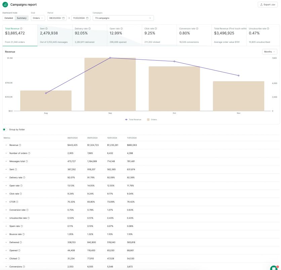Image resolution: width=281 pixels, height=270 pixels.
Task: Click info icon on Delivered row
Action: pos(21,242)
